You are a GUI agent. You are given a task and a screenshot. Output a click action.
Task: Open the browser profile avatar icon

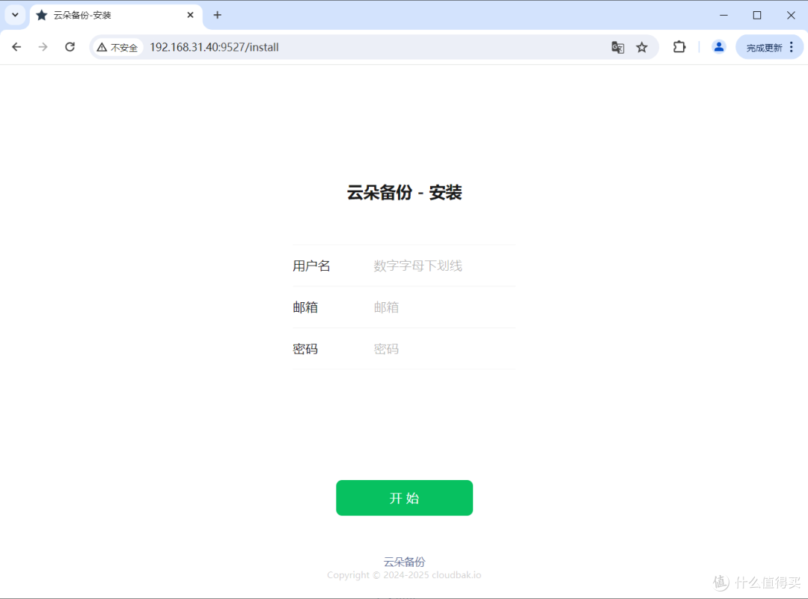tap(718, 46)
